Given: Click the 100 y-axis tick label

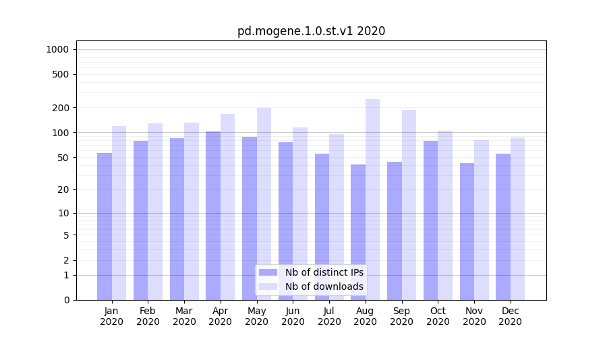Looking at the screenshot, I should tap(60, 133).
